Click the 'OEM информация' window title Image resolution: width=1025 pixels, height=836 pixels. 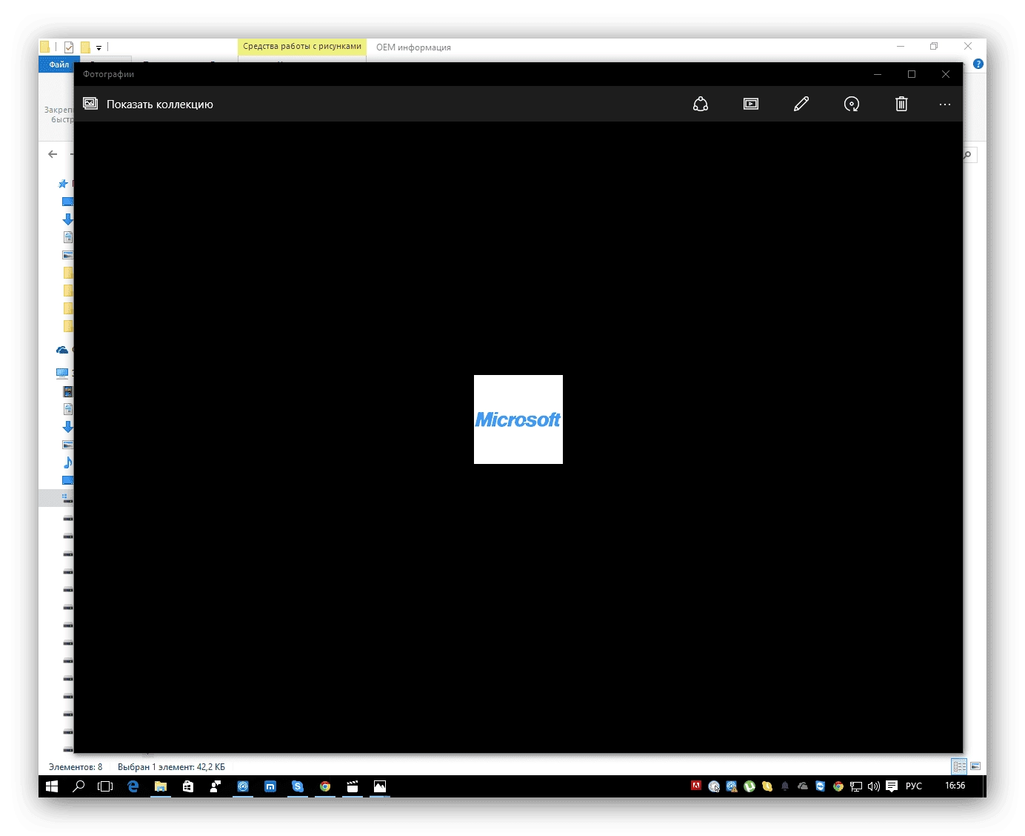click(x=413, y=47)
